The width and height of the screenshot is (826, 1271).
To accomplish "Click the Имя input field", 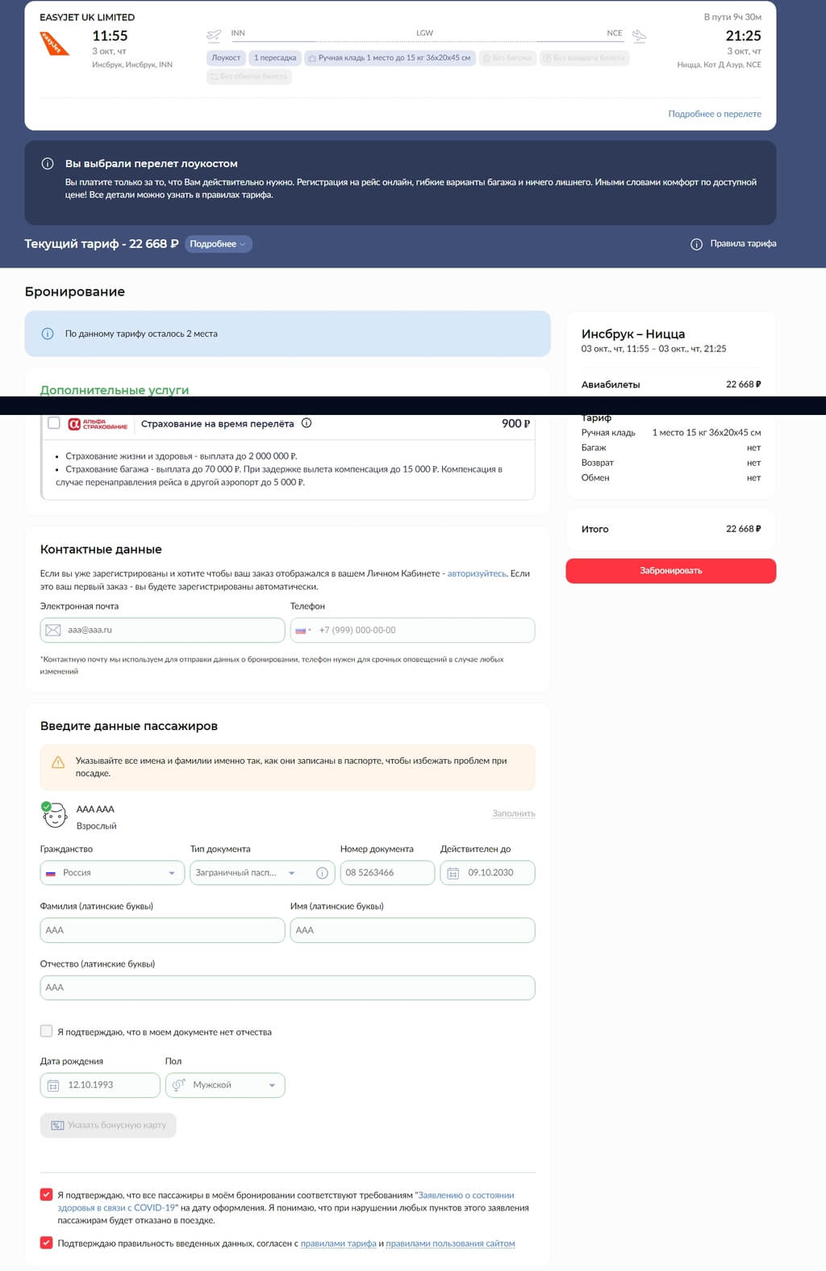I will [412, 930].
